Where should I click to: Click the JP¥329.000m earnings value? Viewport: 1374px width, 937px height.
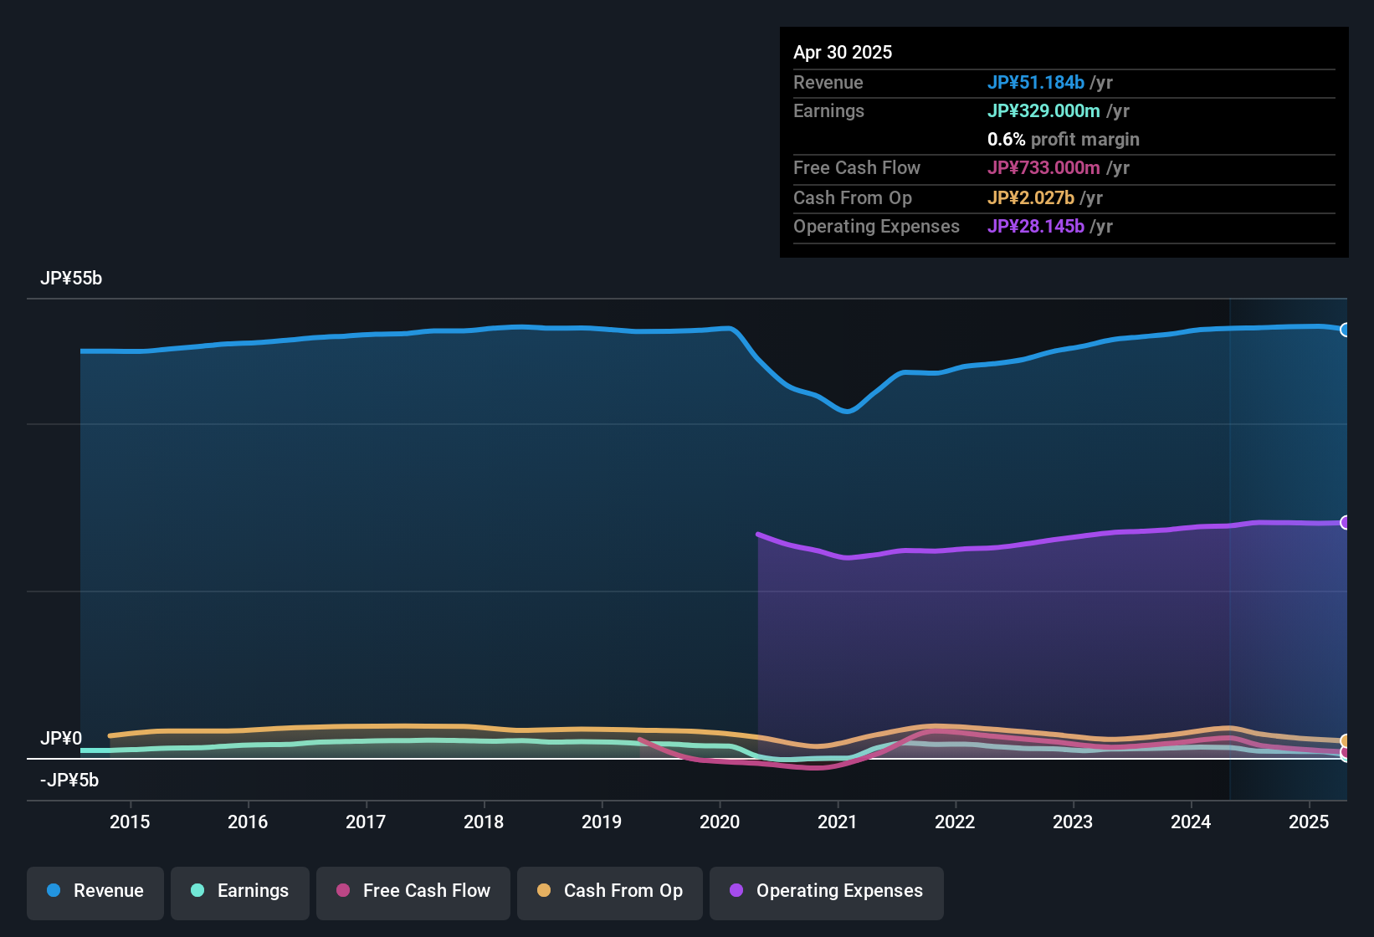[1043, 110]
